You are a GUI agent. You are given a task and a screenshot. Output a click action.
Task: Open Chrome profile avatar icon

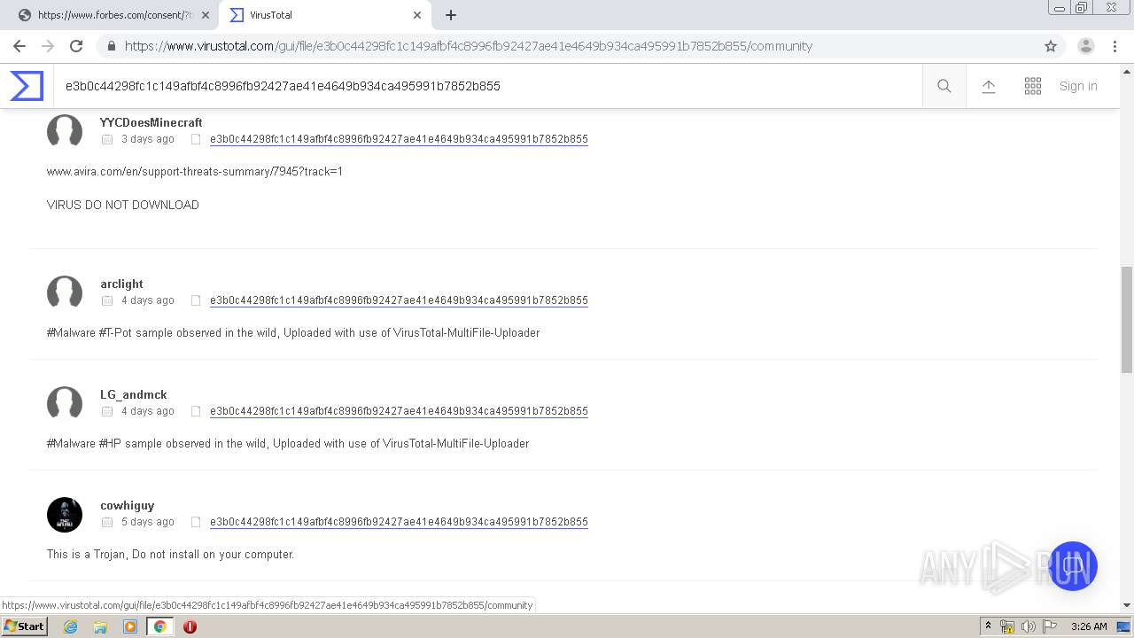click(1086, 46)
